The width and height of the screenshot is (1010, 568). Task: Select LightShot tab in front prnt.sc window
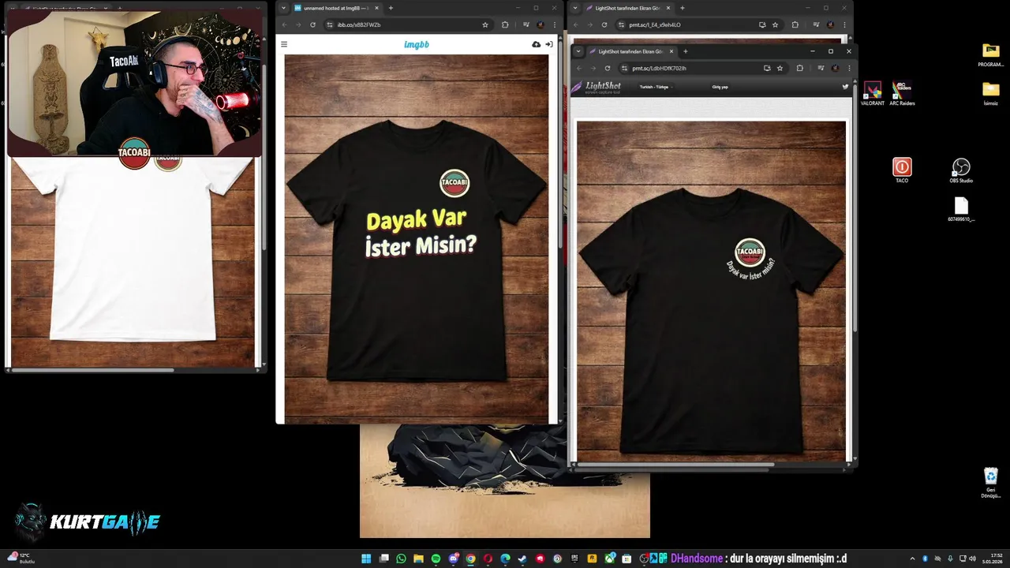631,51
